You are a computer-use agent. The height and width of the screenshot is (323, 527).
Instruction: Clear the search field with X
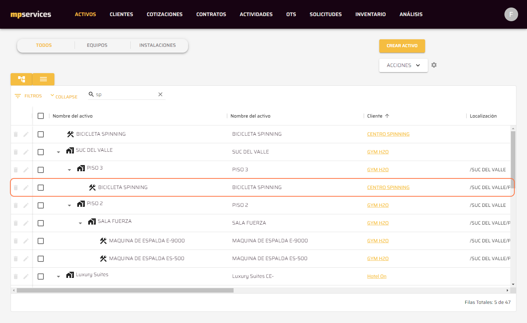click(160, 94)
